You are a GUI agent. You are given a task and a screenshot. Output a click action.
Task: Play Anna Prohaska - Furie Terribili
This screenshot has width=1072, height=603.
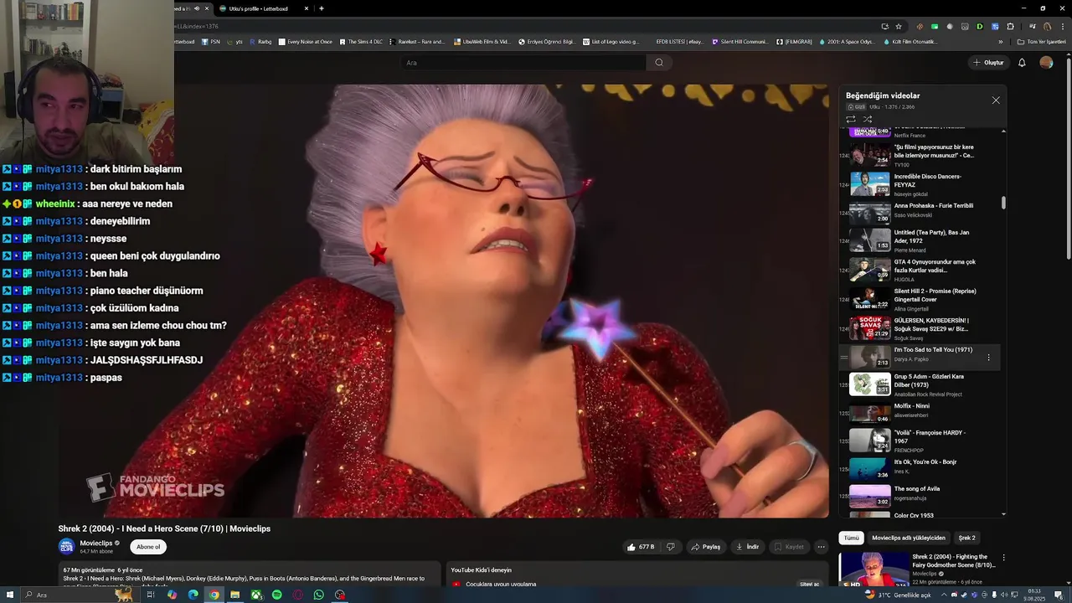coord(921,212)
